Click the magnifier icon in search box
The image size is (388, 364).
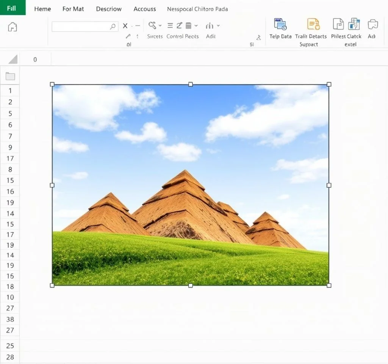[x=113, y=27]
